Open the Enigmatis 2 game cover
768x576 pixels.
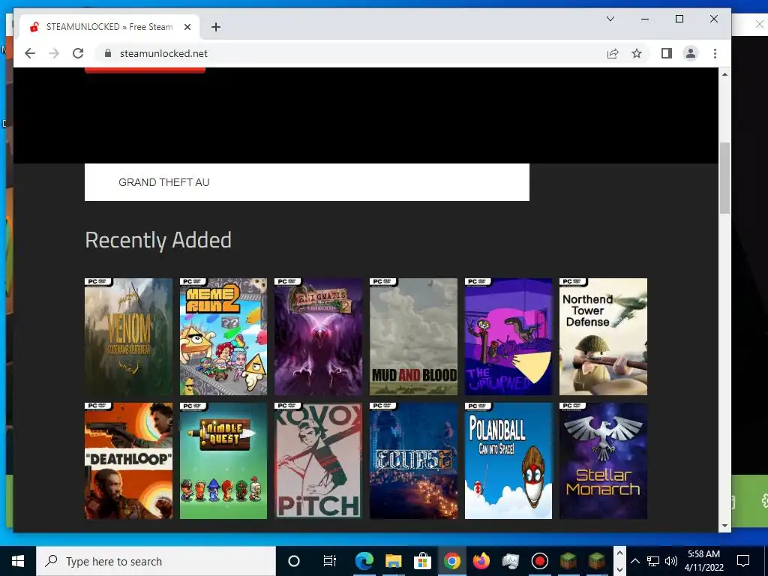coord(318,337)
